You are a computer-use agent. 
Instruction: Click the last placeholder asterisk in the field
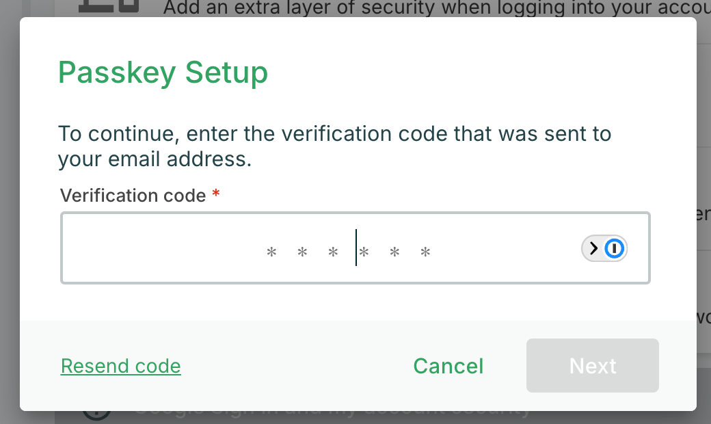tap(425, 253)
